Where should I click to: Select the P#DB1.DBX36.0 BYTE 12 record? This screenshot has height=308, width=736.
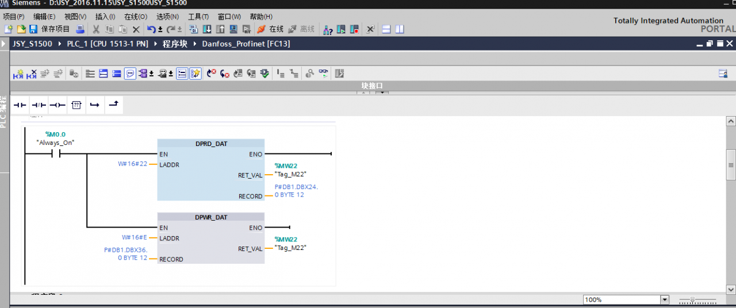125,254
